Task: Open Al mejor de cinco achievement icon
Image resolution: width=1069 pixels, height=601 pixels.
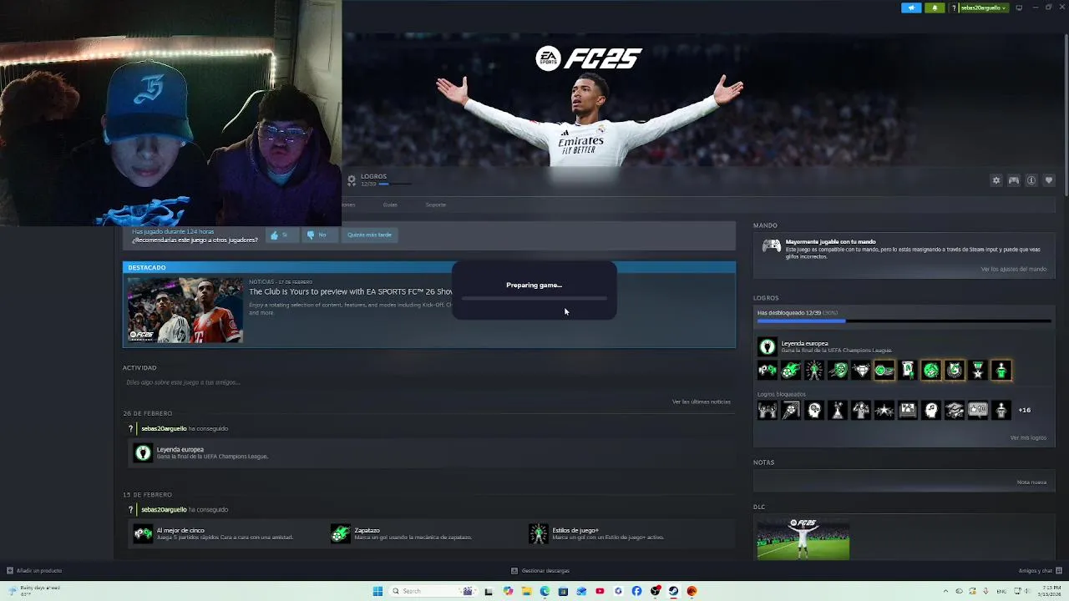Action: tap(143, 533)
